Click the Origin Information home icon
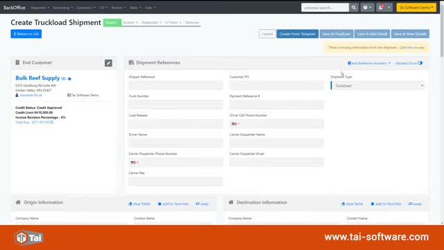 pyautogui.click(x=18, y=202)
